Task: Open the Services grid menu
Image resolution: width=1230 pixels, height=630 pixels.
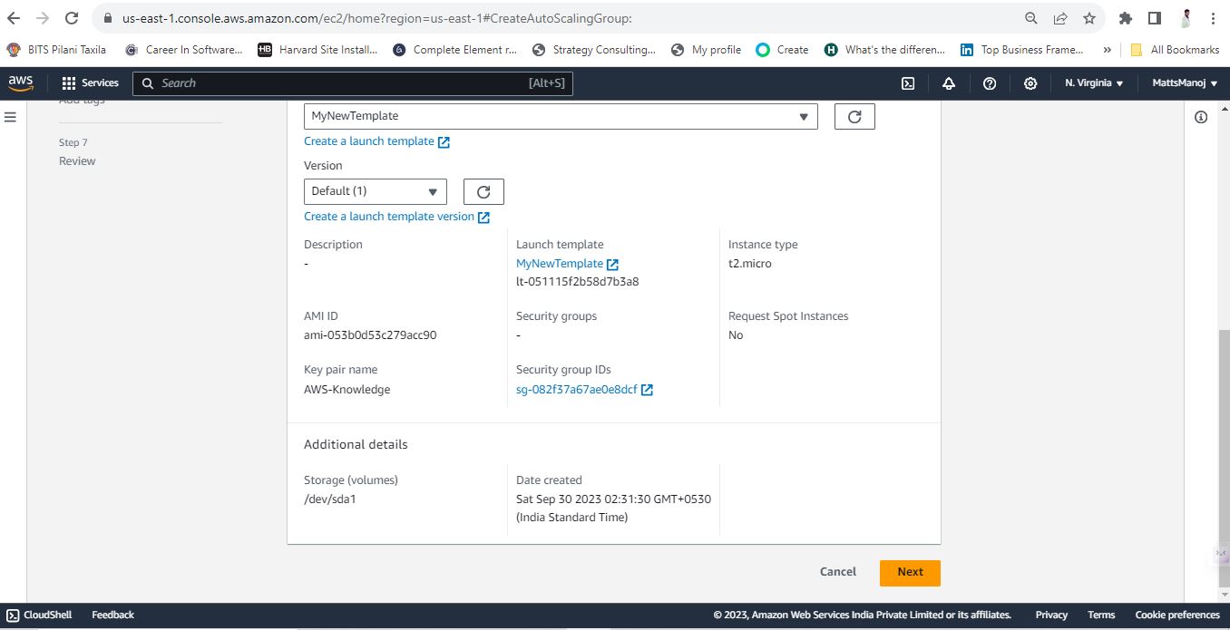Action: pyautogui.click(x=90, y=83)
